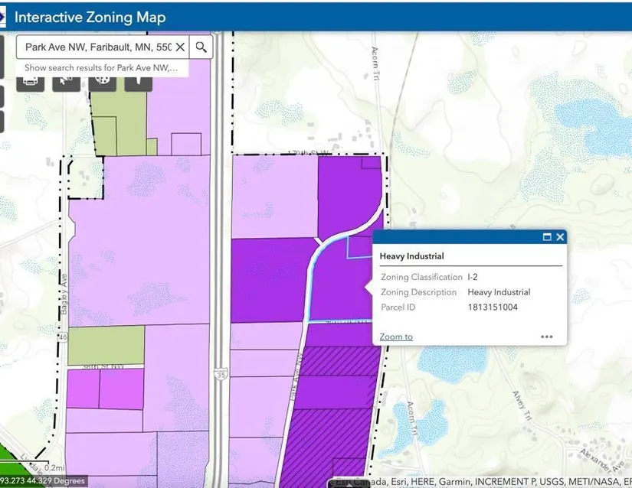Screen dimensions: 632x488
Task: Click the app logo in the header
Action: pos(2,18)
